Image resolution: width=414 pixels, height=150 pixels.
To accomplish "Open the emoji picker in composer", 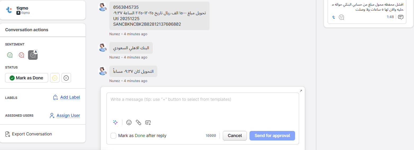I will 129,122.
